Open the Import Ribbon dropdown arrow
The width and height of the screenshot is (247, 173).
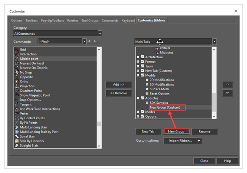point(199,141)
